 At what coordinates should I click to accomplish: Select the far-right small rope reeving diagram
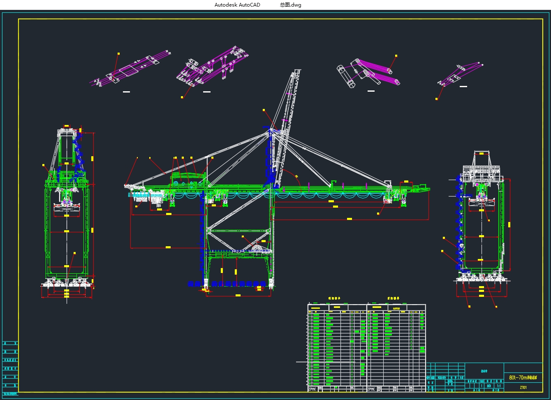click(x=460, y=74)
